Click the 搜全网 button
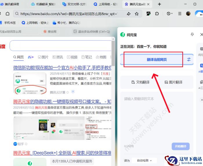Viewport: 203px width, 166px height. (50, 32)
